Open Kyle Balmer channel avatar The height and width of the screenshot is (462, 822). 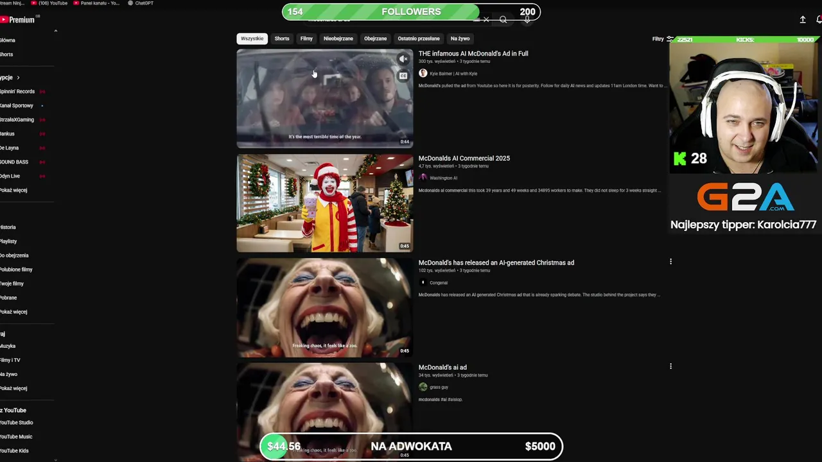[x=423, y=73]
